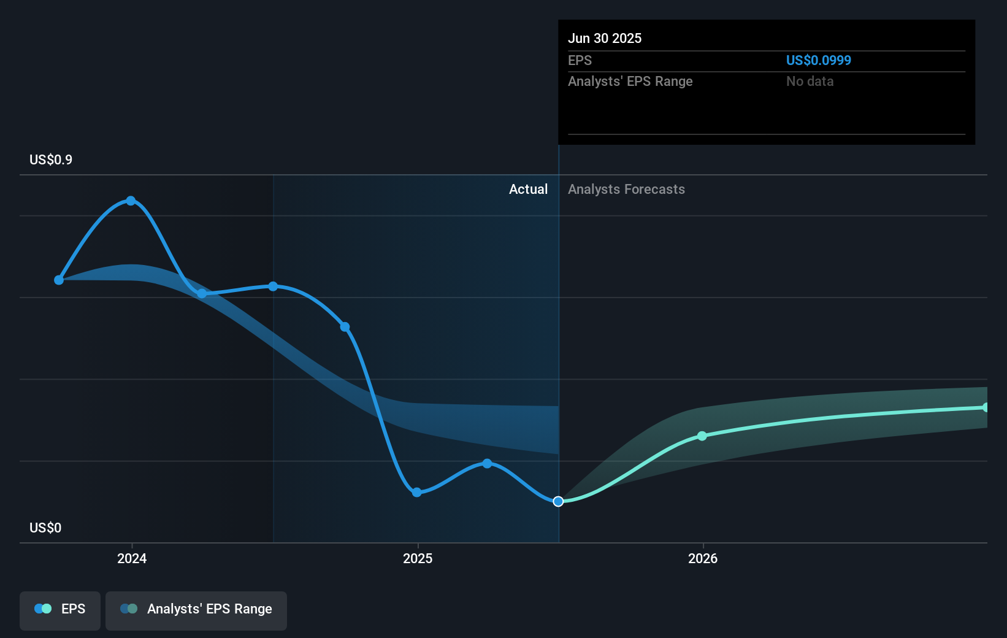Click the forecast EPS point at 2026
This screenshot has height=638, width=1007.
[702, 436]
